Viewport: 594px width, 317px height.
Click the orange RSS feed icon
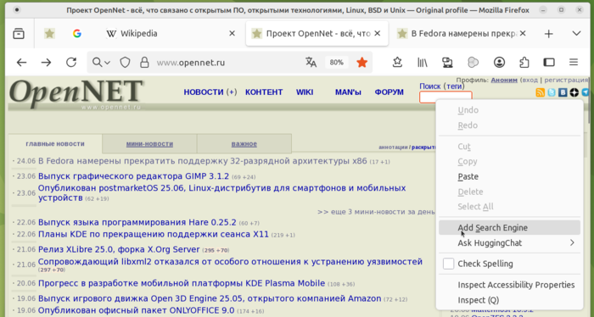click(x=541, y=92)
